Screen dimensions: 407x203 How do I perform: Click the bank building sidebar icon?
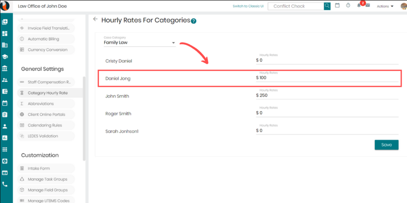tap(5, 68)
